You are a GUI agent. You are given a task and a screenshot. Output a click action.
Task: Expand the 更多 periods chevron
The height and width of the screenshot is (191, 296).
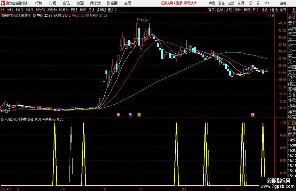[x=112, y=10]
